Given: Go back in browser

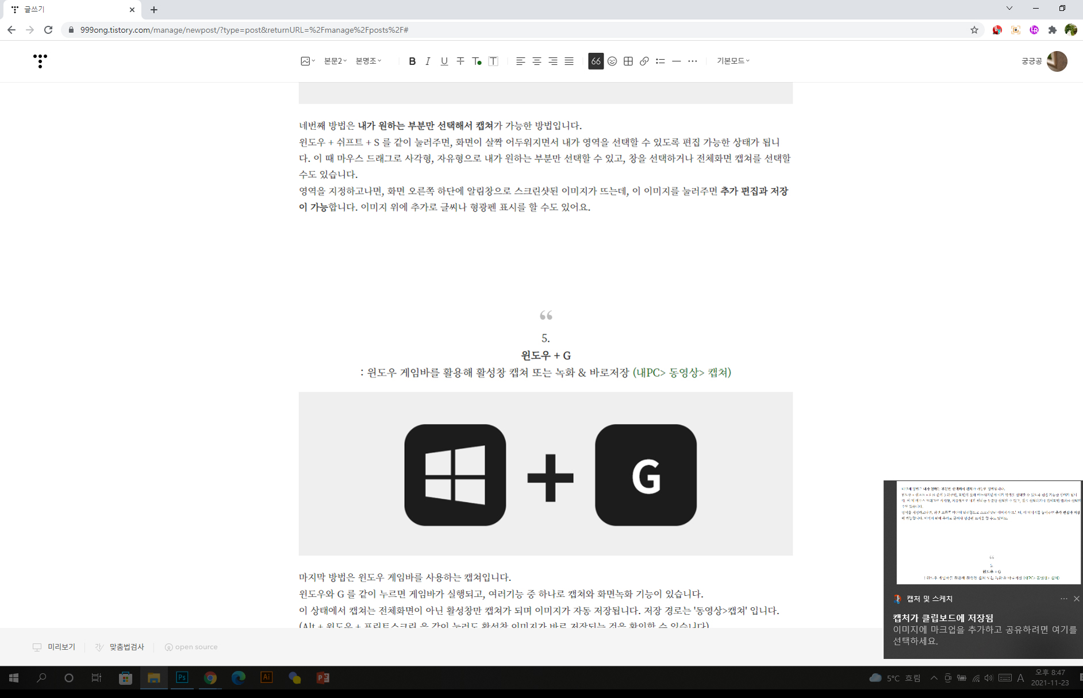Looking at the screenshot, I should coord(11,30).
